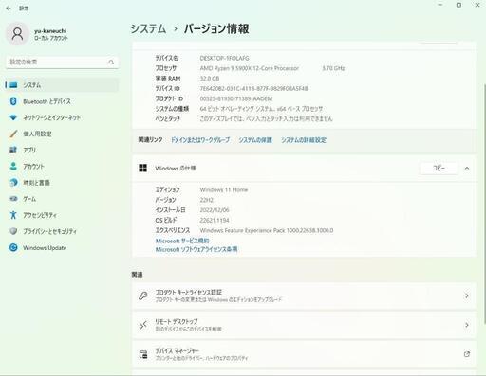
Task: Click the vertical scrollbar thumb
Action: 484,204
